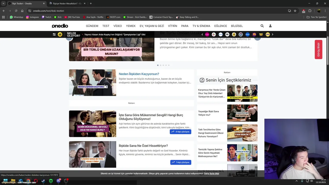Open the WhatsApp bookmark
Image resolution: width=329 pixels, height=185 pixels.
(16, 17)
